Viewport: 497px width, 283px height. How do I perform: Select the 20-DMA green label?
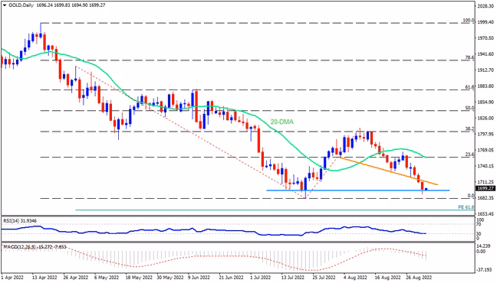pos(281,122)
